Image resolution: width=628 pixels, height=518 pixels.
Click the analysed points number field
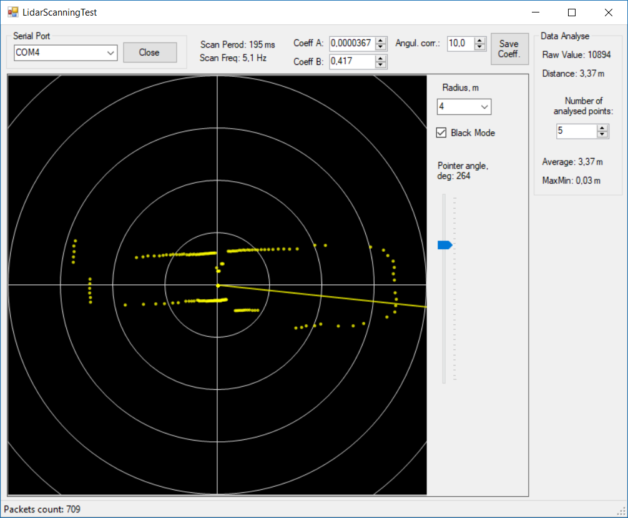576,131
